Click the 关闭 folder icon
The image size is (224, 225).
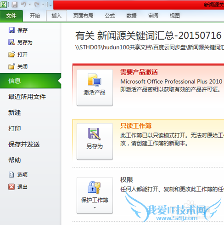pyautogui.click(x=11, y=66)
